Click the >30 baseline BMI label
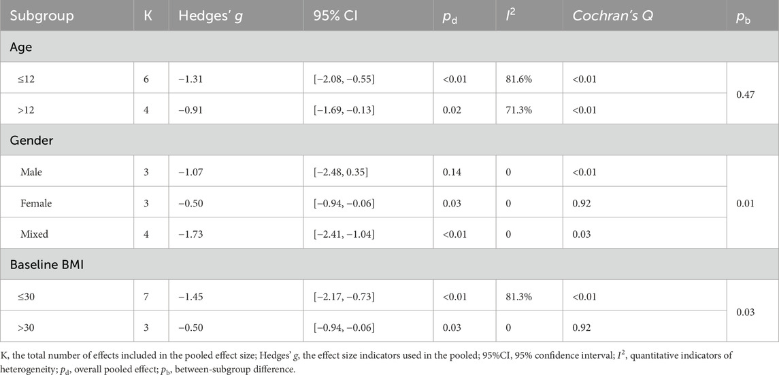779x375 pixels. point(29,327)
